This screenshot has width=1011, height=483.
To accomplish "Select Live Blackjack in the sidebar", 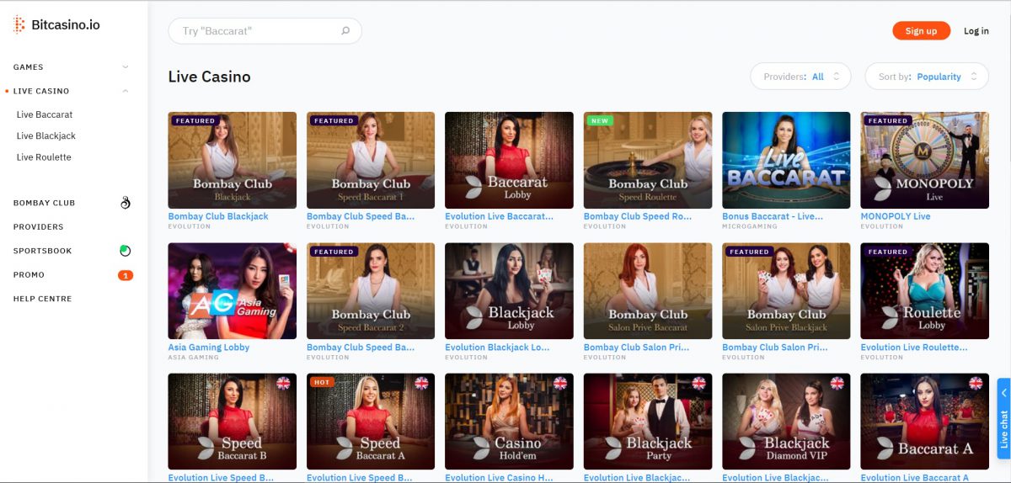I will [46, 135].
